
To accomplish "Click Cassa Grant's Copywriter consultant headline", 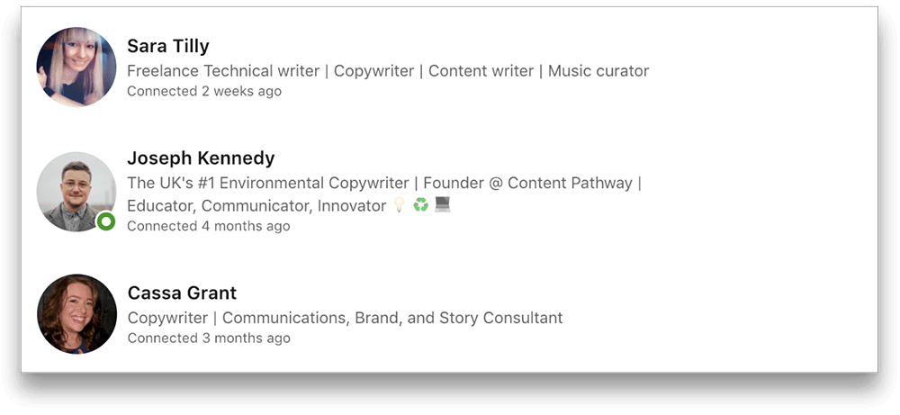I will pyautogui.click(x=345, y=318).
